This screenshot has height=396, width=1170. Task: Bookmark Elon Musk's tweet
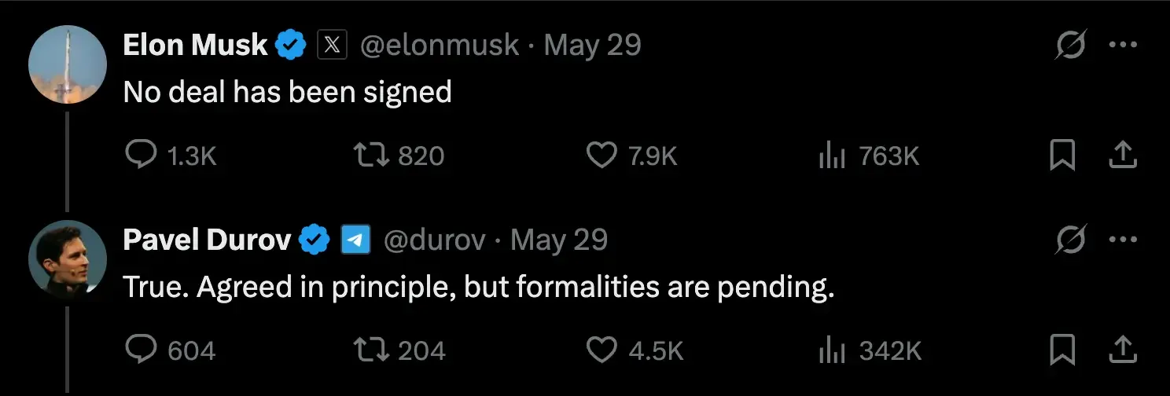point(1062,156)
